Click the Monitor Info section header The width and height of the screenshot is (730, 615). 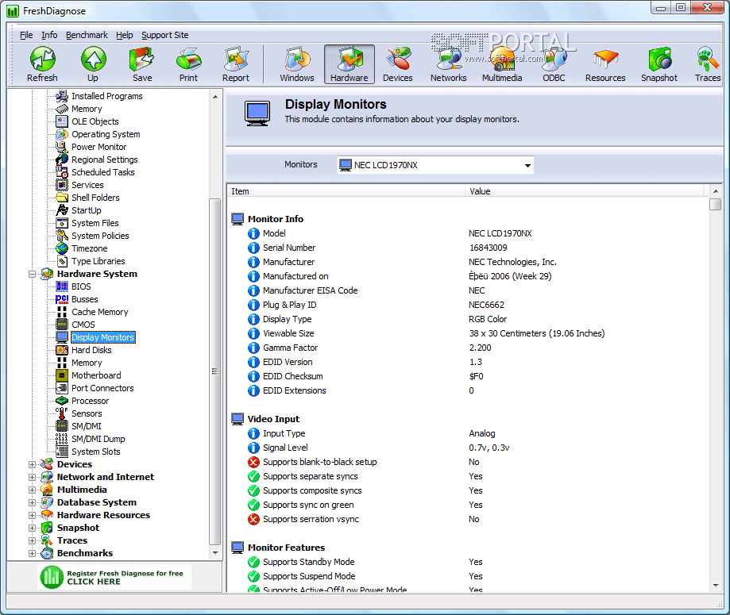pyautogui.click(x=275, y=219)
